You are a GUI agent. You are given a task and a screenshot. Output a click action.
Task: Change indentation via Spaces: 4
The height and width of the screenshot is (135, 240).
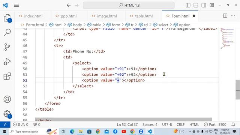pyautogui.click(x=150, y=124)
